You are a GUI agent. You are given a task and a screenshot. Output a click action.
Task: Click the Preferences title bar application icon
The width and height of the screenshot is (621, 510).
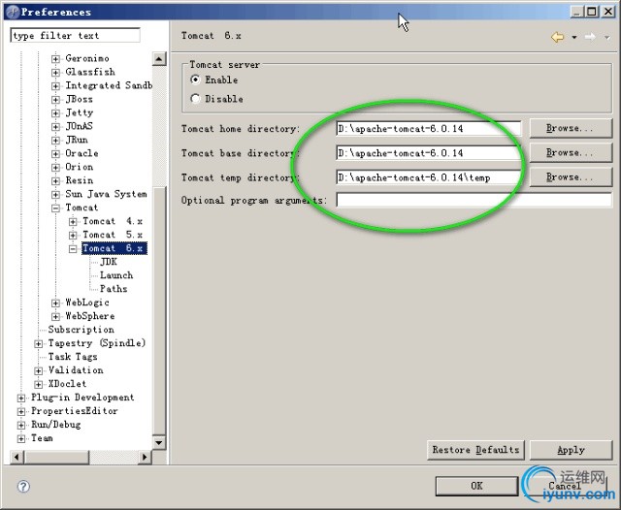[13, 12]
